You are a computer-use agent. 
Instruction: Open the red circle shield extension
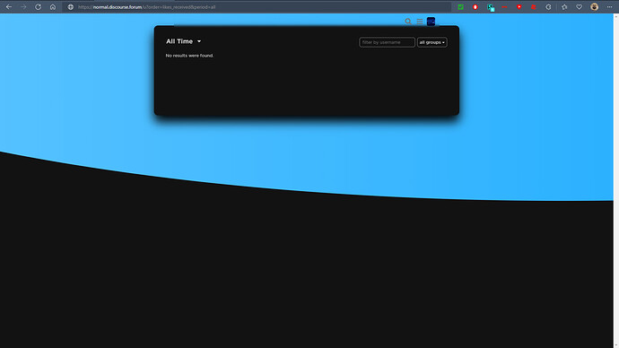[x=475, y=6]
